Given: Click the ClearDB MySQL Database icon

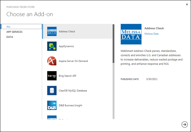Looking at the screenshot, I should (52, 90).
